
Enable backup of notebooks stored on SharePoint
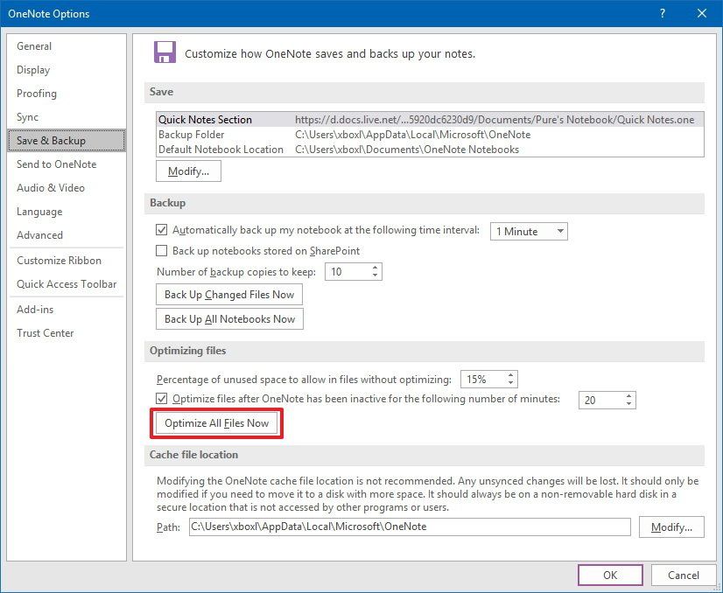click(161, 251)
